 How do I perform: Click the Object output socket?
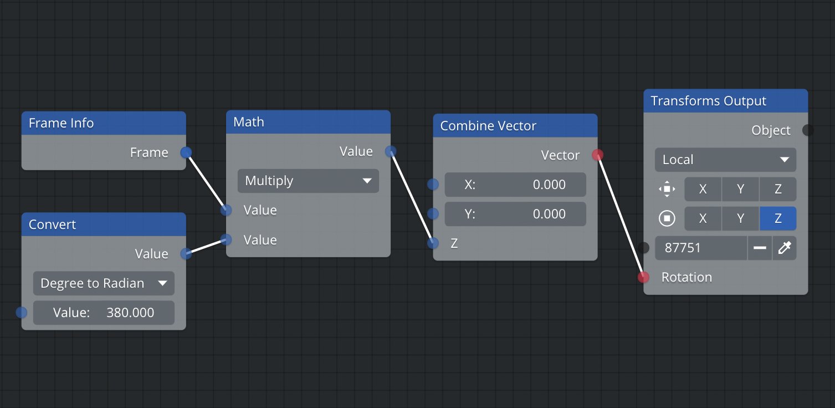(x=808, y=130)
